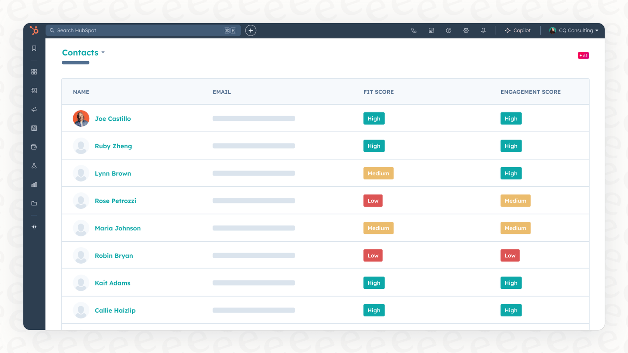The height and width of the screenshot is (353, 628).
Task: Click inside the Search HubSpot field
Action: click(142, 30)
